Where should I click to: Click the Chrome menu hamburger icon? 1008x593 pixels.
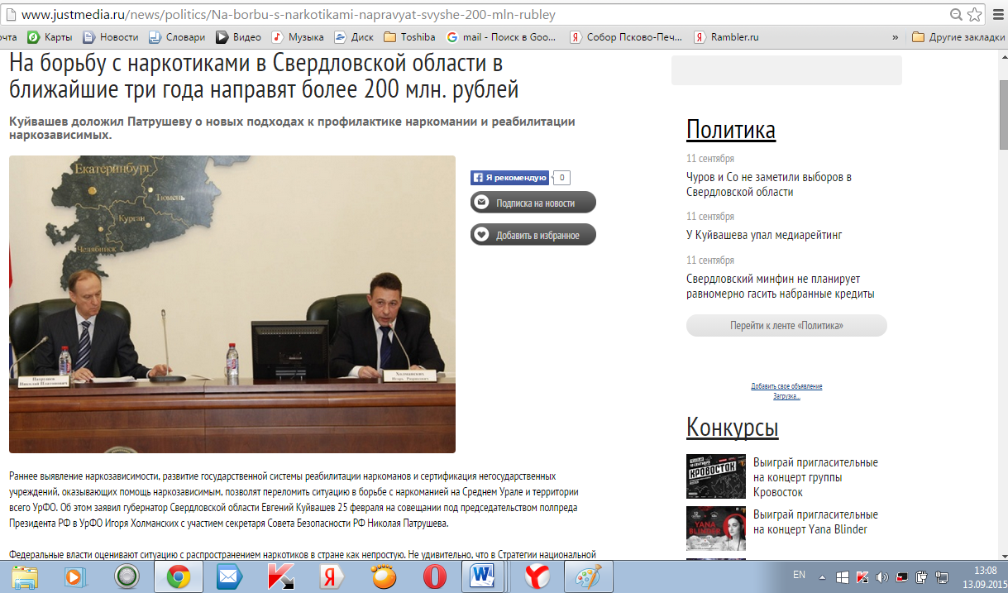pos(999,15)
